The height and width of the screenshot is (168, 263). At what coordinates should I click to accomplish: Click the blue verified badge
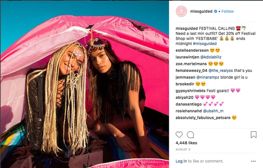[215, 12]
